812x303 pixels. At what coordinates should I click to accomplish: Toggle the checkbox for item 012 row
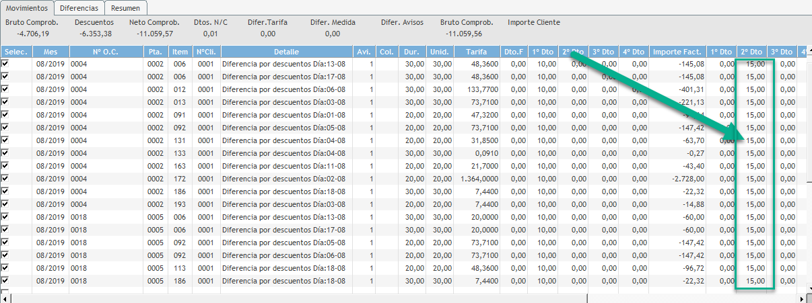6,89
